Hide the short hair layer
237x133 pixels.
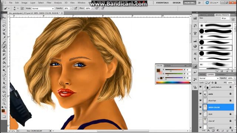click(x=200, y=100)
